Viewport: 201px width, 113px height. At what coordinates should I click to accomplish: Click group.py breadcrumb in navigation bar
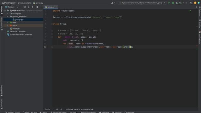[38, 3]
